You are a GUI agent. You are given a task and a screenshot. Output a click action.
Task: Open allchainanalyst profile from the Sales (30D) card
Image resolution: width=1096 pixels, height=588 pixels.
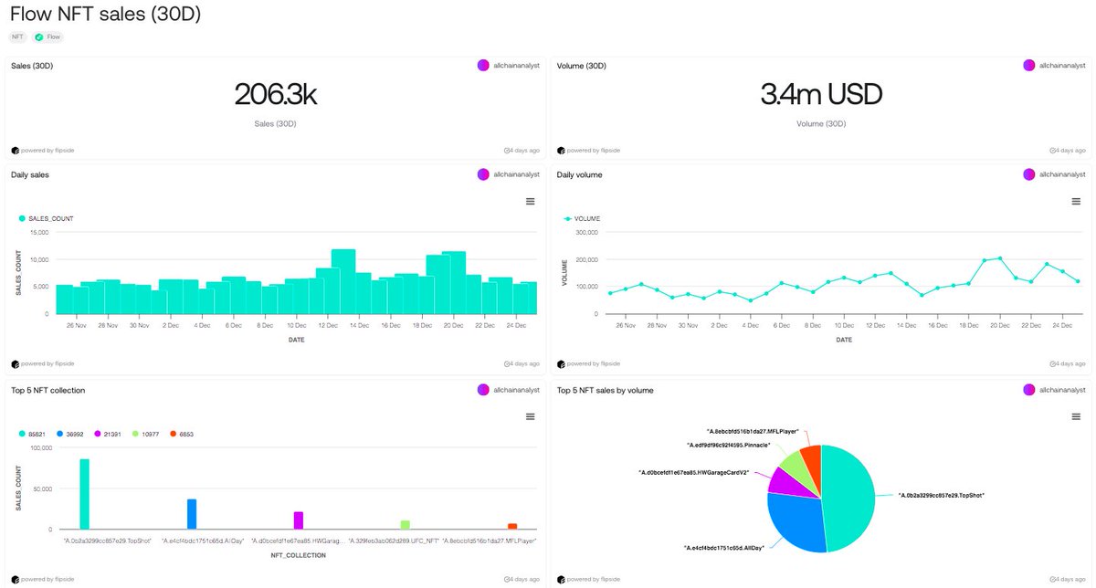point(516,66)
